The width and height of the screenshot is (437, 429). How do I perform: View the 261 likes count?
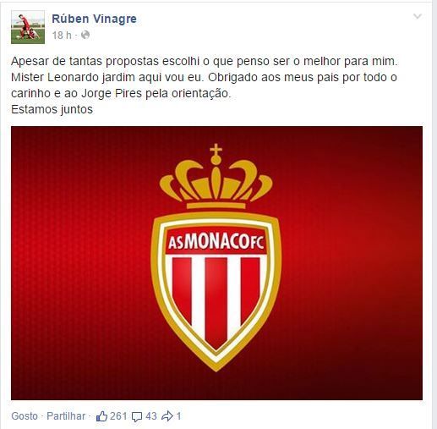pos(118,416)
